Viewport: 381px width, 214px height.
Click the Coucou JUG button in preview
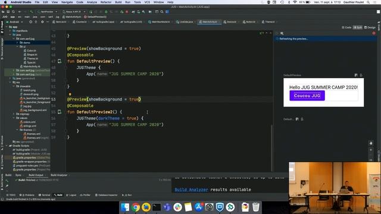coord(307,96)
